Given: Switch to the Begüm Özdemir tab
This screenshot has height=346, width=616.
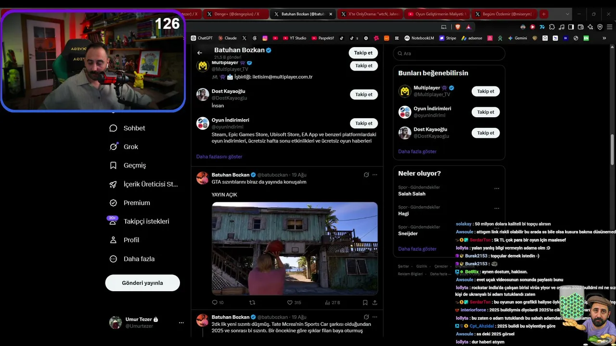Looking at the screenshot, I should point(504,14).
